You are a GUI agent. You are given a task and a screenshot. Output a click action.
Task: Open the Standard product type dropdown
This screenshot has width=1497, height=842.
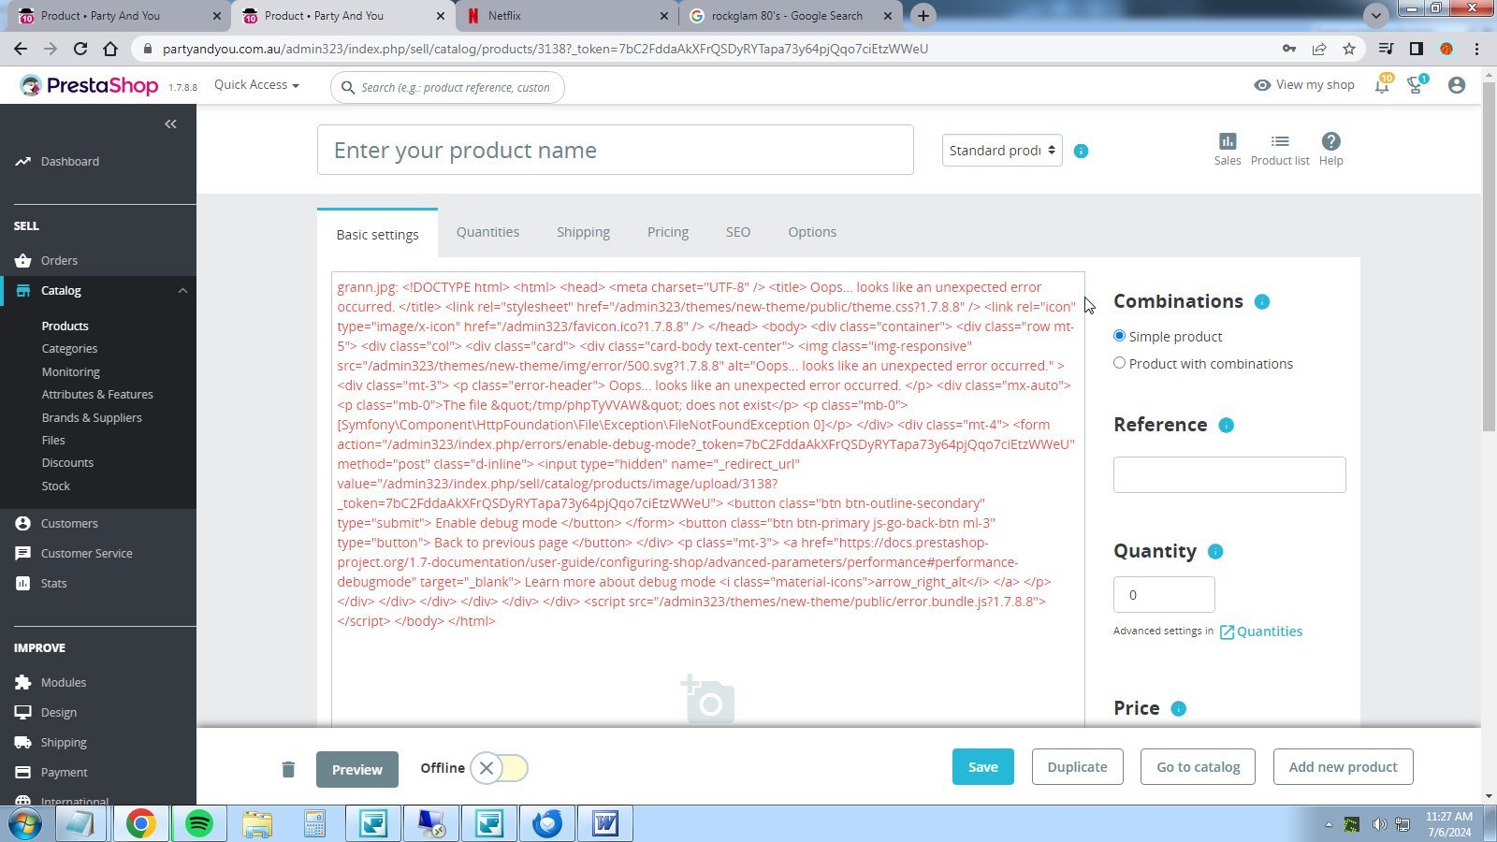[x=1002, y=150]
